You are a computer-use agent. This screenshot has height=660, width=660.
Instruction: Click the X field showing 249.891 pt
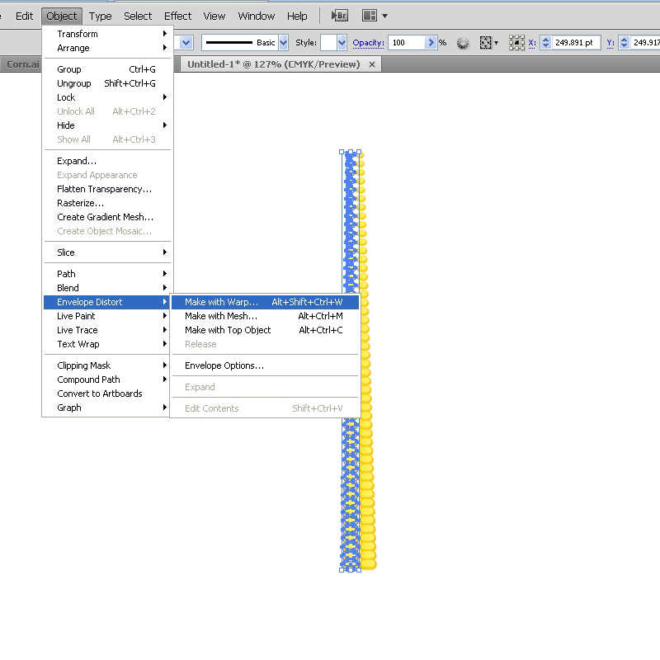click(575, 43)
